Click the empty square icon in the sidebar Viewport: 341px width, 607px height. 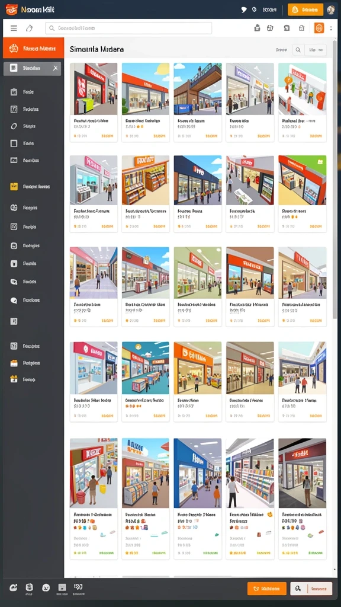[14, 143]
